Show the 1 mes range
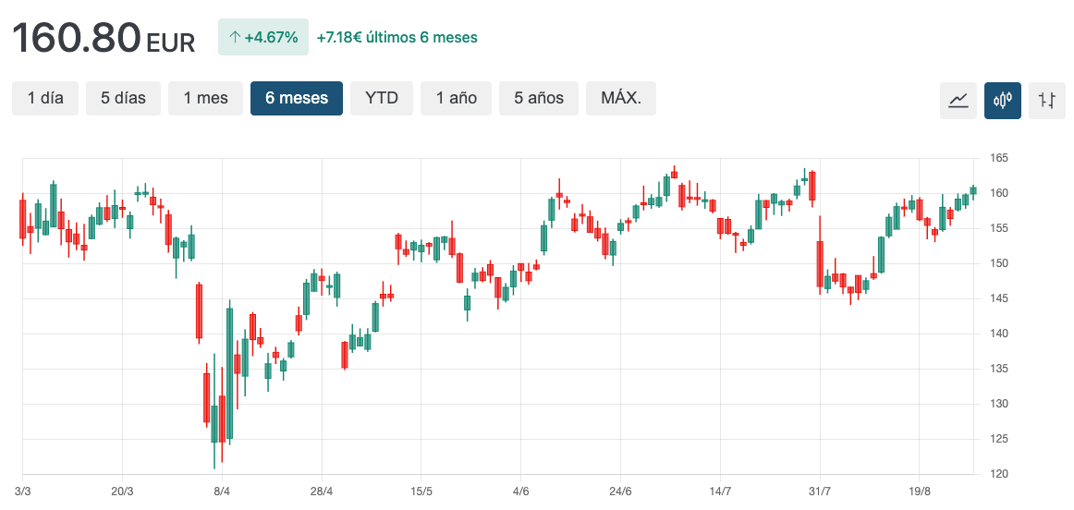This screenshot has width=1074, height=510. pyautogui.click(x=205, y=98)
